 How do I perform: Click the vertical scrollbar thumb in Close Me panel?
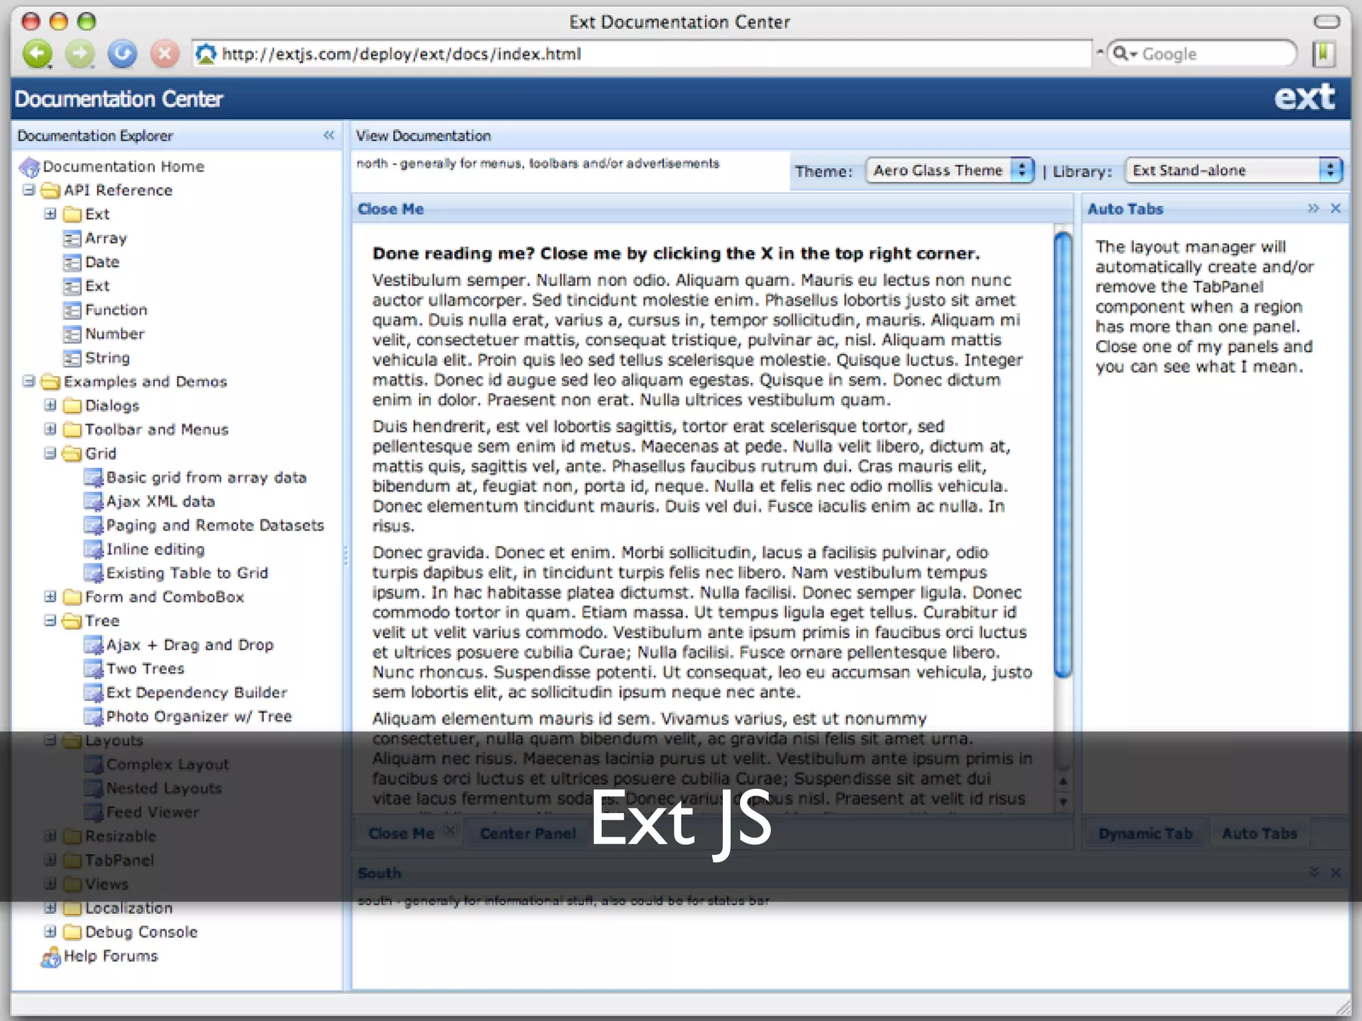[x=1063, y=455]
